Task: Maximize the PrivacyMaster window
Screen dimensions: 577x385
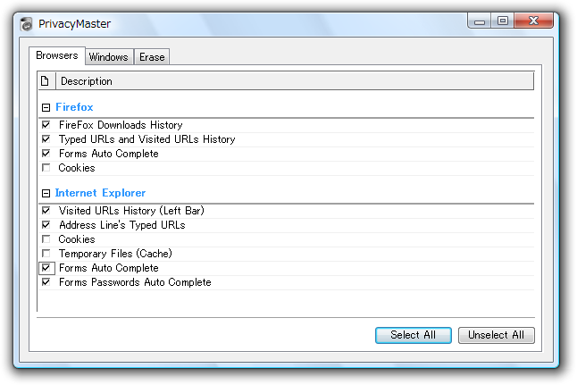Action: point(503,21)
